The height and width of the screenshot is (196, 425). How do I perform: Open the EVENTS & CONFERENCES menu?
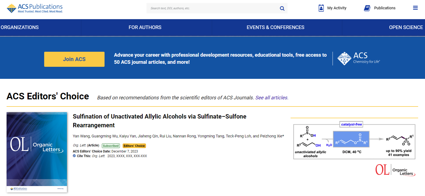[x=275, y=27]
